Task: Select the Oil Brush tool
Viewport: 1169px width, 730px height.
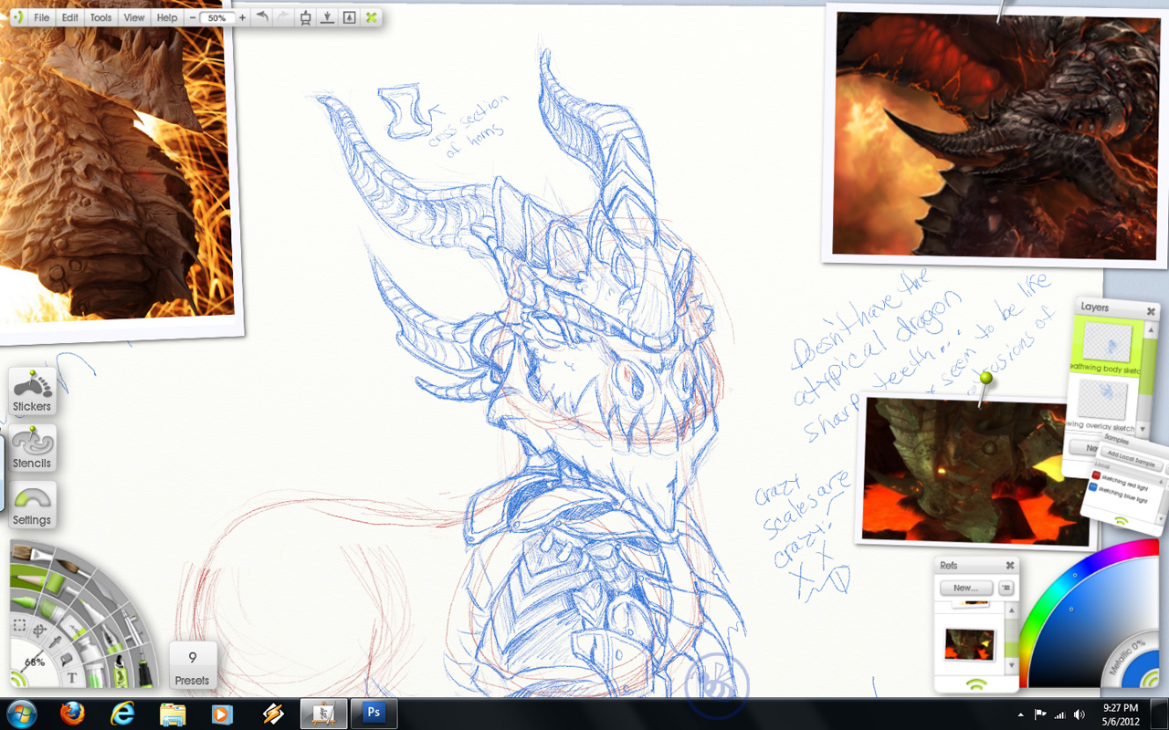Action: click(x=31, y=554)
